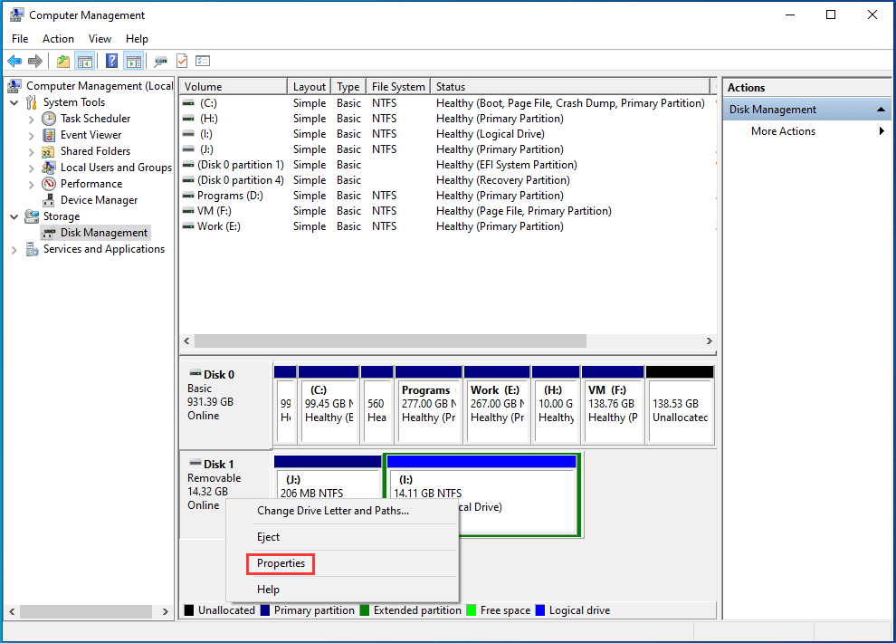This screenshot has height=643, width=896.
Task: Expand the Shared Folders node
Action: pyautogui.click(x=32, y=152)
